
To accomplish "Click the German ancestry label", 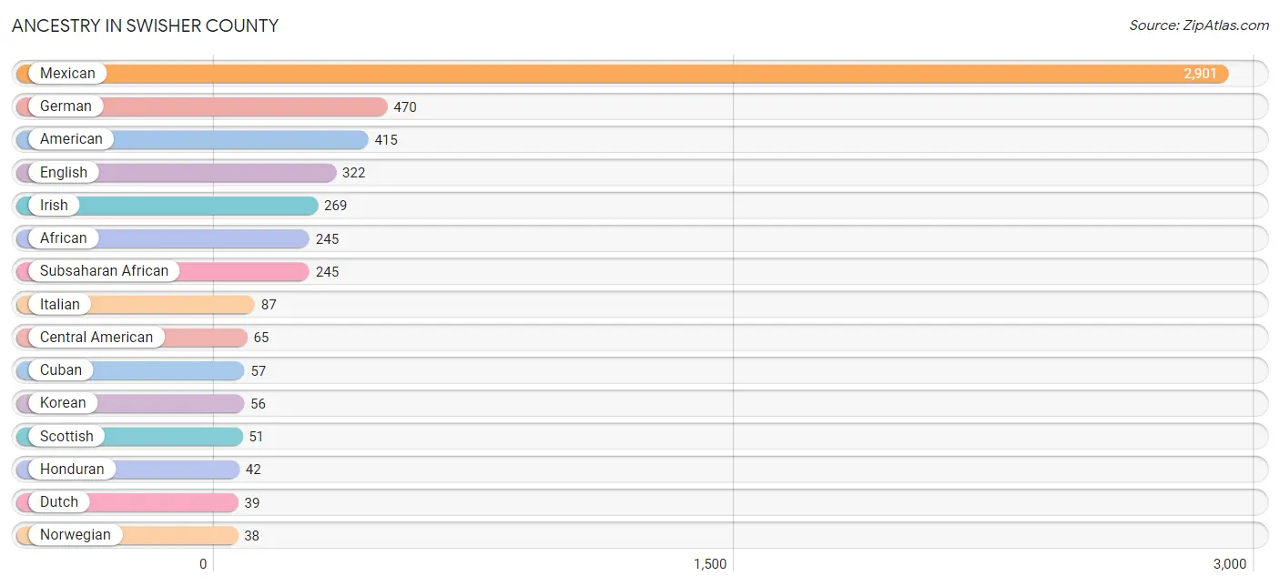I will (66, 106).
